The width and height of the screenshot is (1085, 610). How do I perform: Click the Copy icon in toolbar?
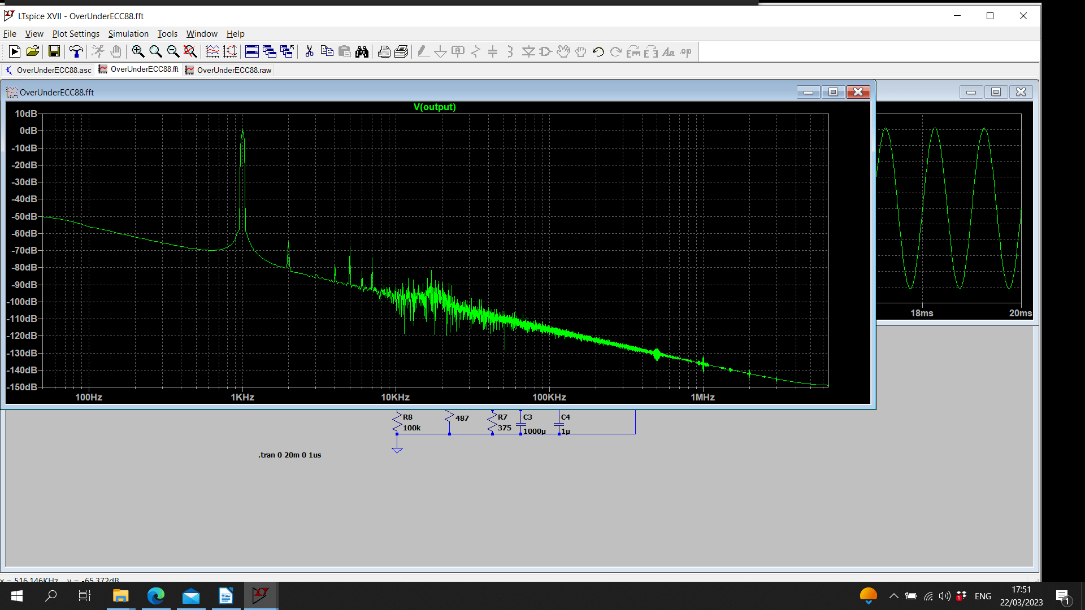327,52
